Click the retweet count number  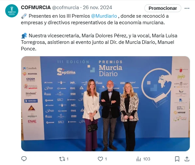pyautogui.click(x=68, y=159)
